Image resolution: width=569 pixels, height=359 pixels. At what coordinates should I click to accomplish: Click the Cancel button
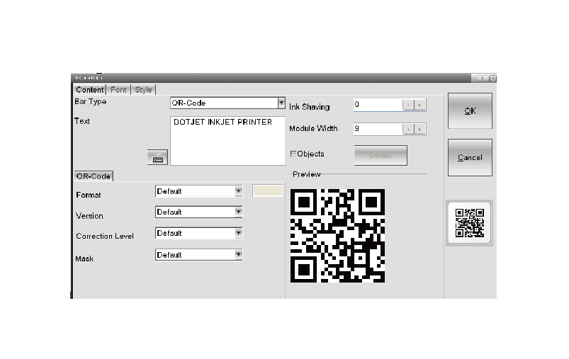[470, 157]
